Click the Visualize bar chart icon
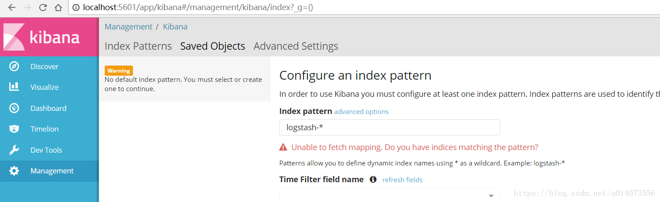Image resolution: width=660 pixels, height=202 pixels. (14, 87)
